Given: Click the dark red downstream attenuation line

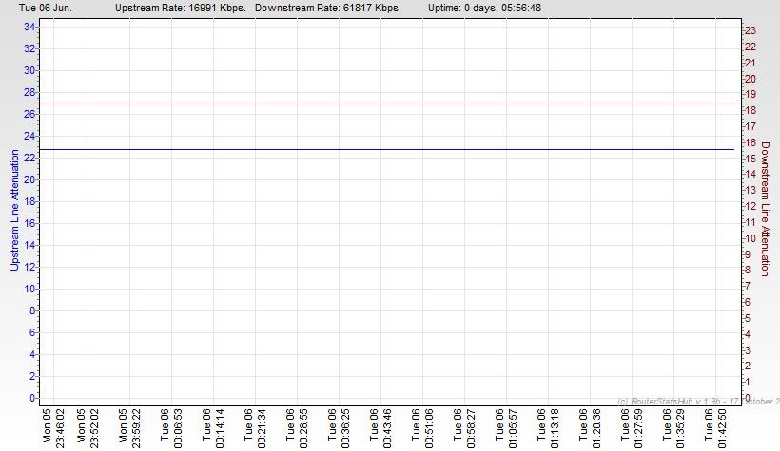Looking at the screenshot, I should (386, 103).
